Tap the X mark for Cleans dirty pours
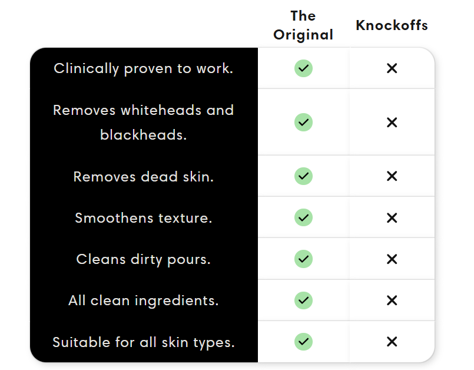 coord(392,259)
